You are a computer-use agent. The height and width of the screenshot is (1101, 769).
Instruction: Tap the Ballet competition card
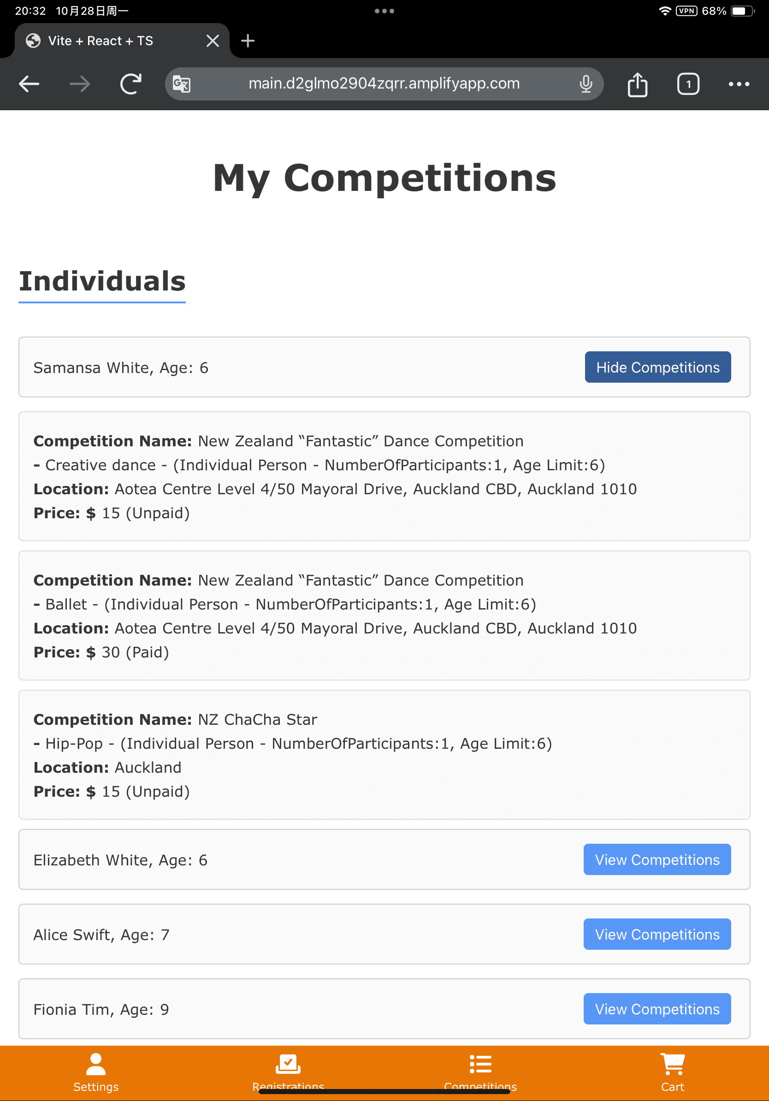click(x=384, y=615)
